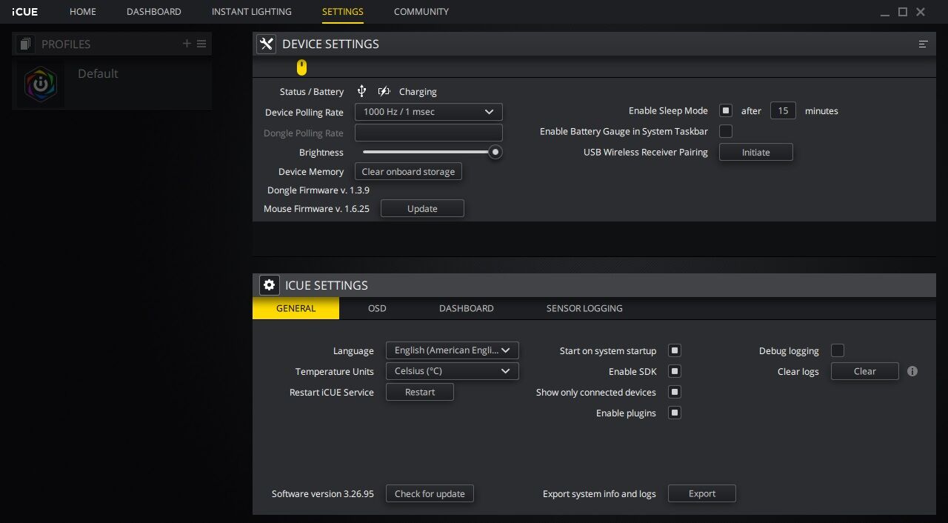Click Check for update button
This screenshot has width=948, height=523.
430,493
